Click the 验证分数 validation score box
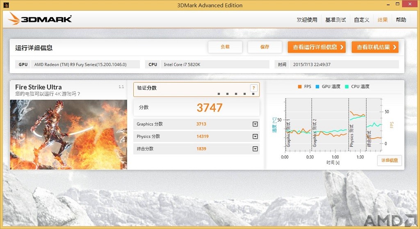Screen dimensions: 420x229 196,90
